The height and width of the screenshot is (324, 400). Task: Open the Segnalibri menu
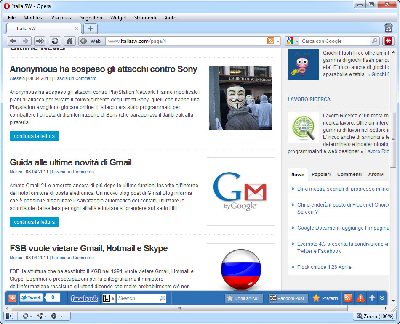coord(91,18)
